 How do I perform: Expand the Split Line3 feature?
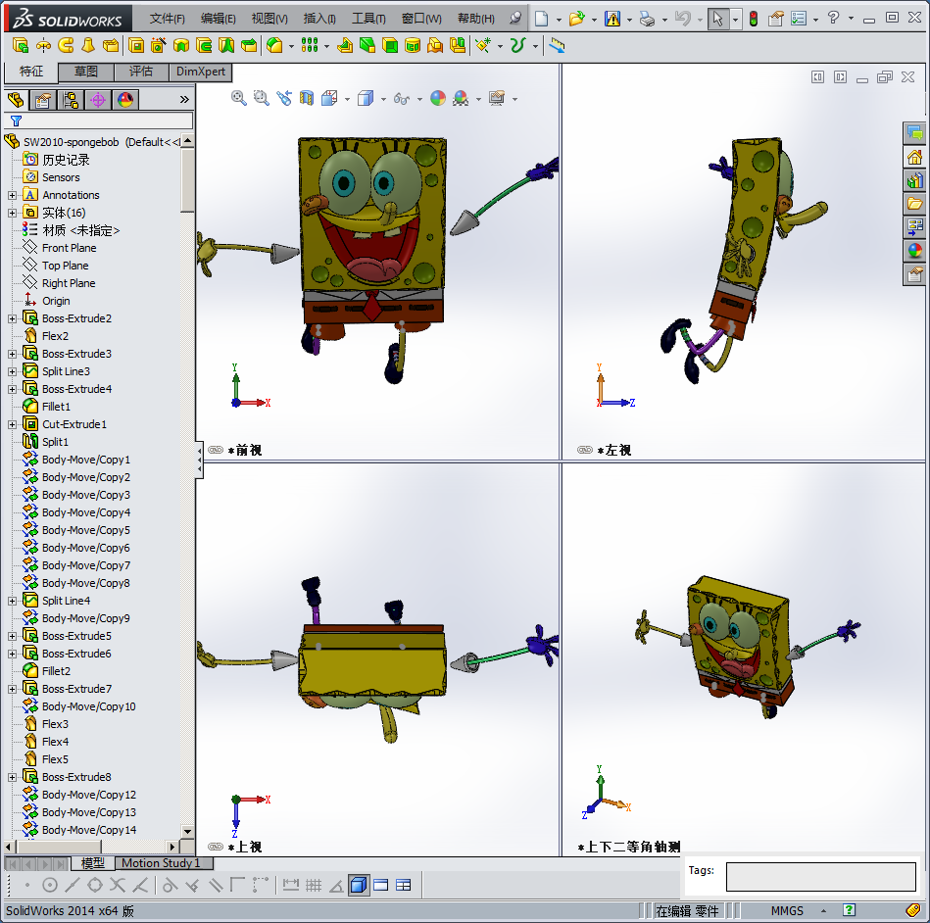pyautogui.click(x=12, y=371)
